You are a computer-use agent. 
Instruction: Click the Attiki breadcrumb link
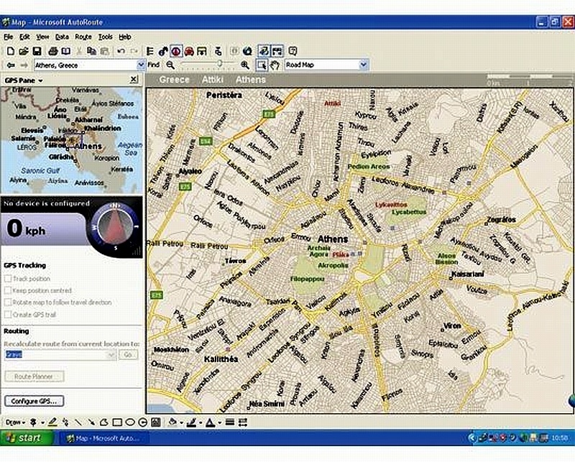pos(212,80)
